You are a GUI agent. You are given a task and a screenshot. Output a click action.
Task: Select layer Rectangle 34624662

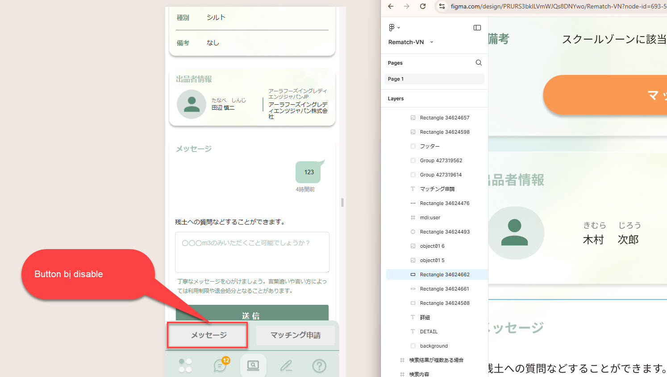(444, 275)
